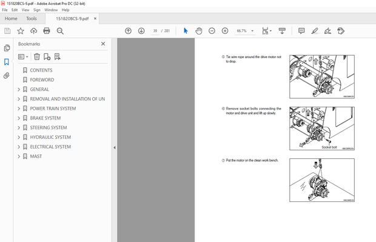Open the View menu
This screenshot has width=376, height=242.
point(25,10)
